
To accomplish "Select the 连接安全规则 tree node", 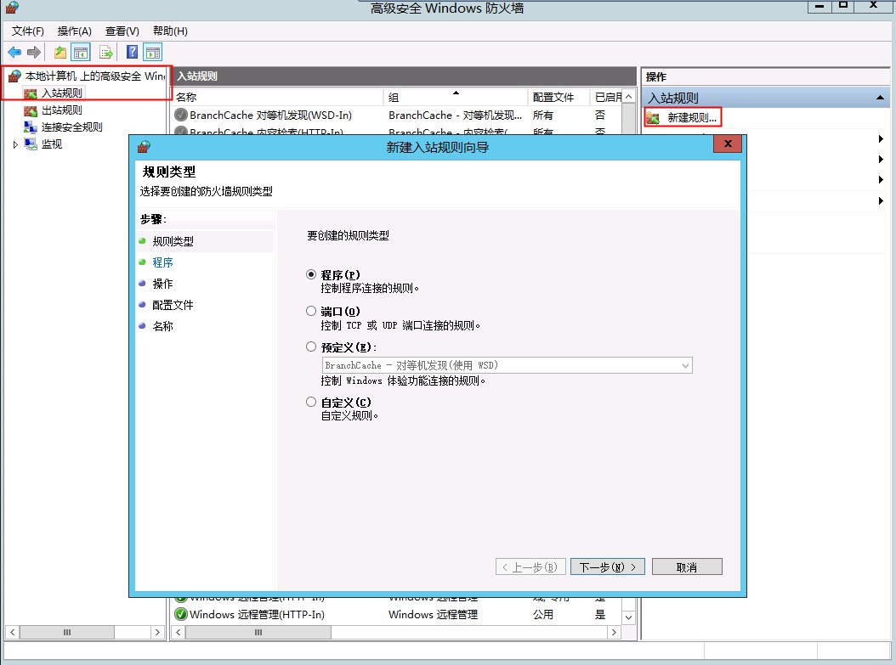I will (71, 127).
